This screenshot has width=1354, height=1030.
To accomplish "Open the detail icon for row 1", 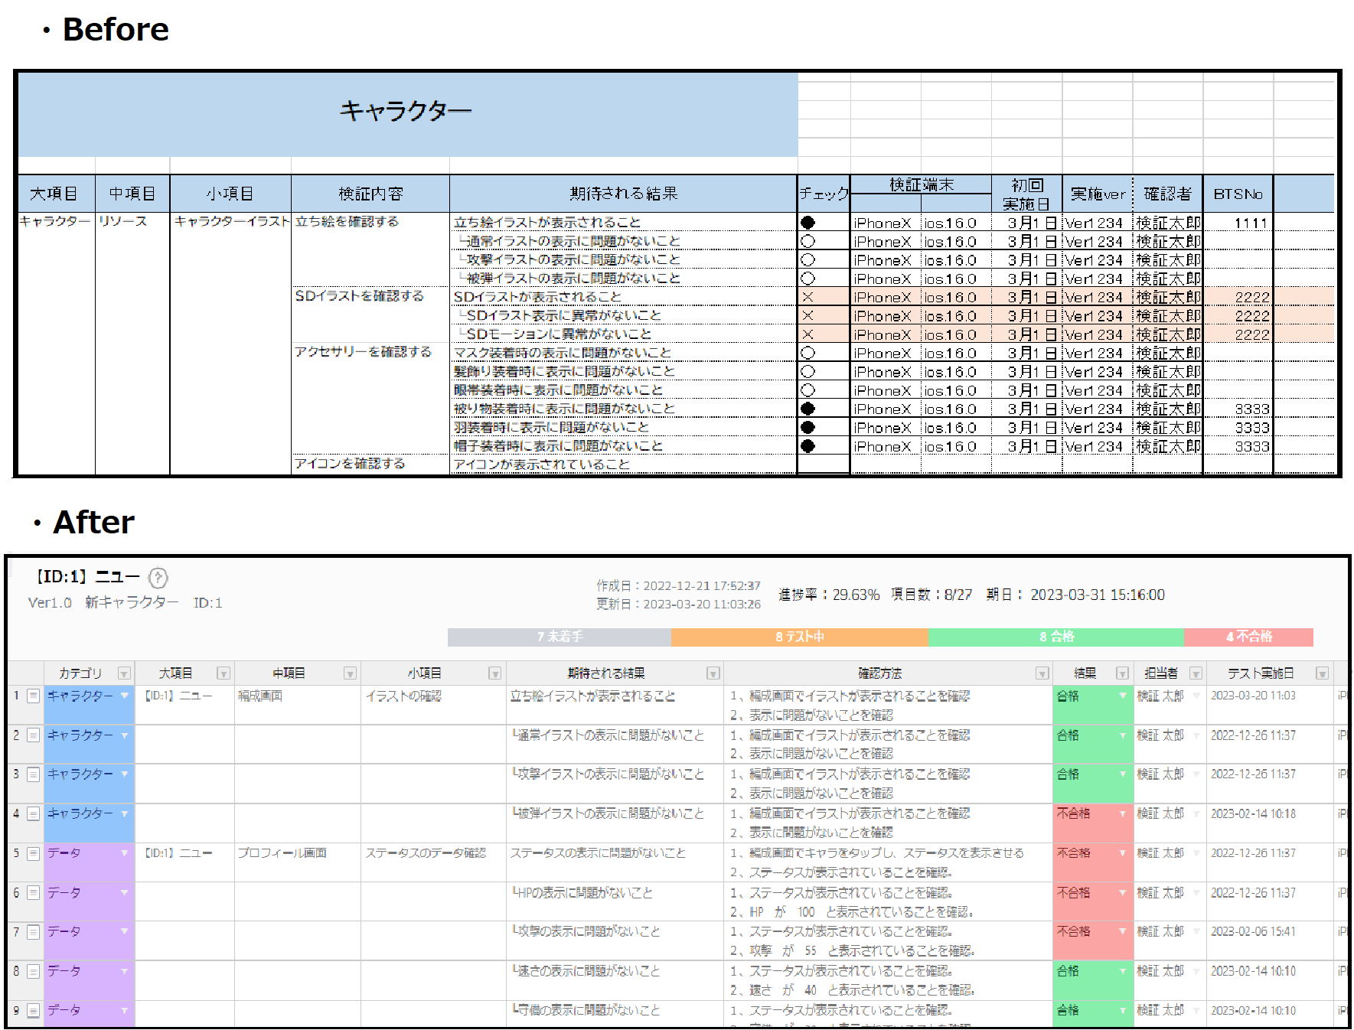I will click(x=33, y=696).
